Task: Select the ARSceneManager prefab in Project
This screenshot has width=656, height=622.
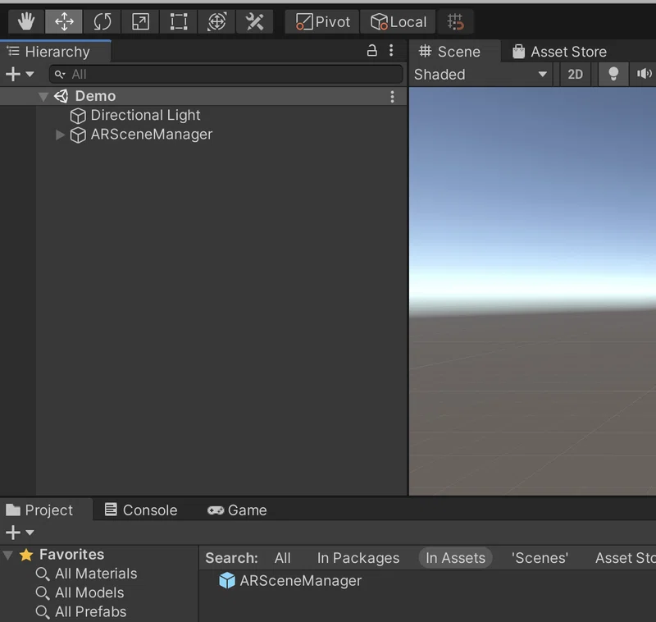Action: [300, 581]
